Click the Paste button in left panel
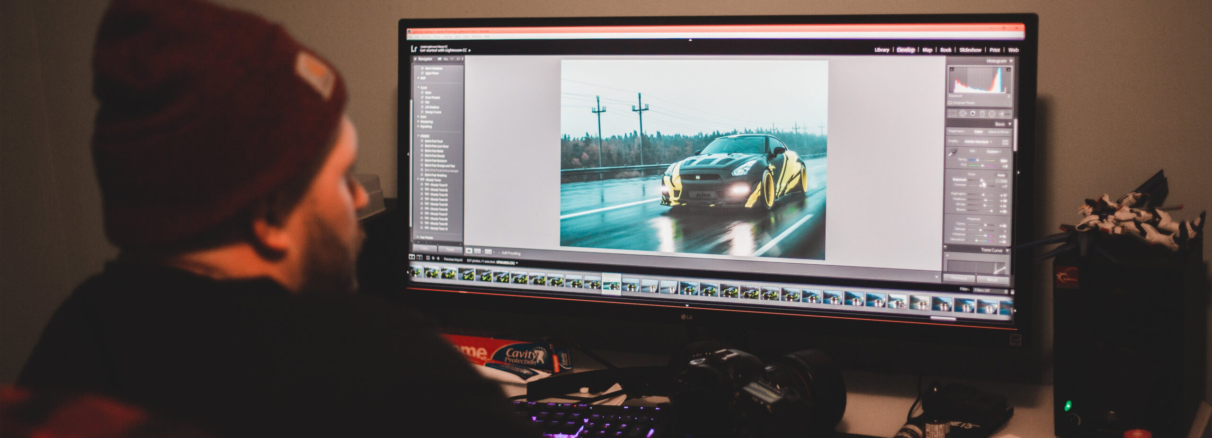Screen dimensions: 1212x438 tap(450, 250)
